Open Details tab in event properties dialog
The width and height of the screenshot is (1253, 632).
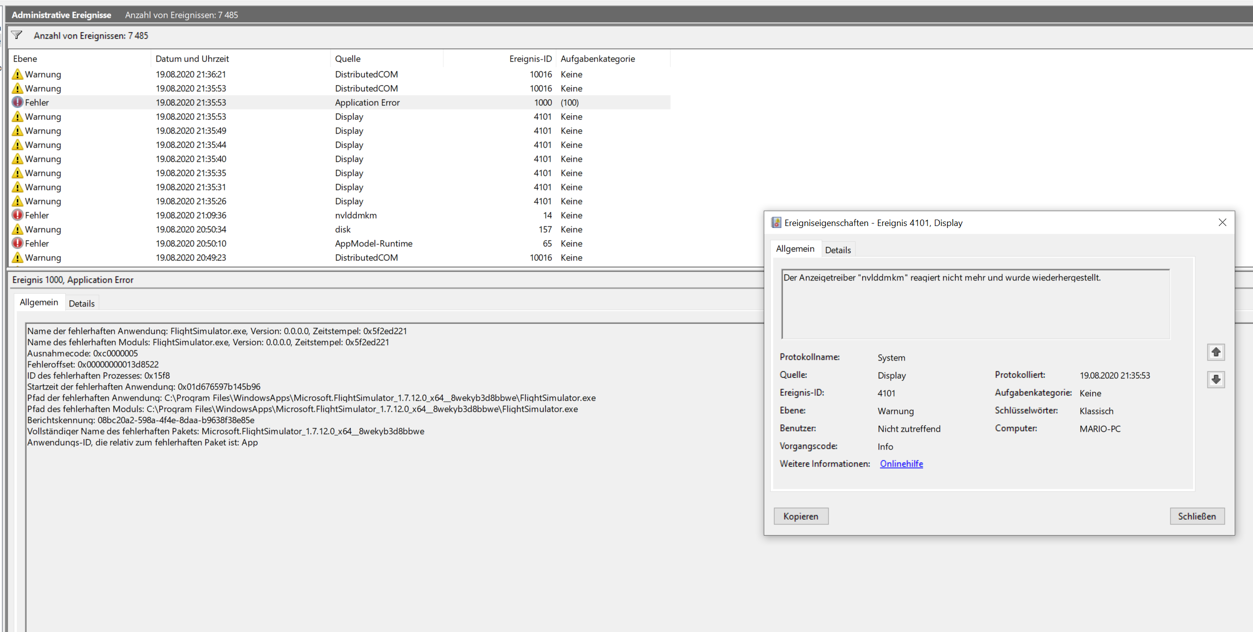point(837,250)
